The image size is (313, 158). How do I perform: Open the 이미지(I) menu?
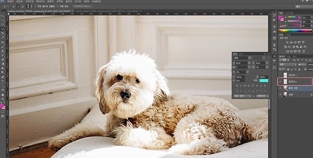(29, 1)
